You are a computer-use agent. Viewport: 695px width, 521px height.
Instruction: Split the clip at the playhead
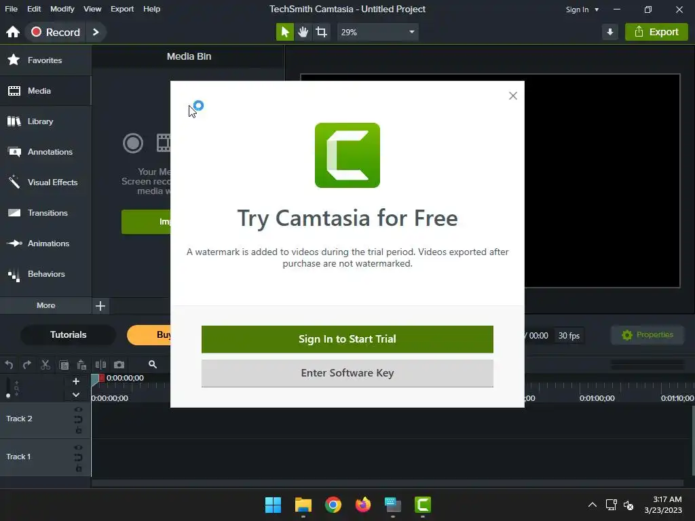coord(100,364)
